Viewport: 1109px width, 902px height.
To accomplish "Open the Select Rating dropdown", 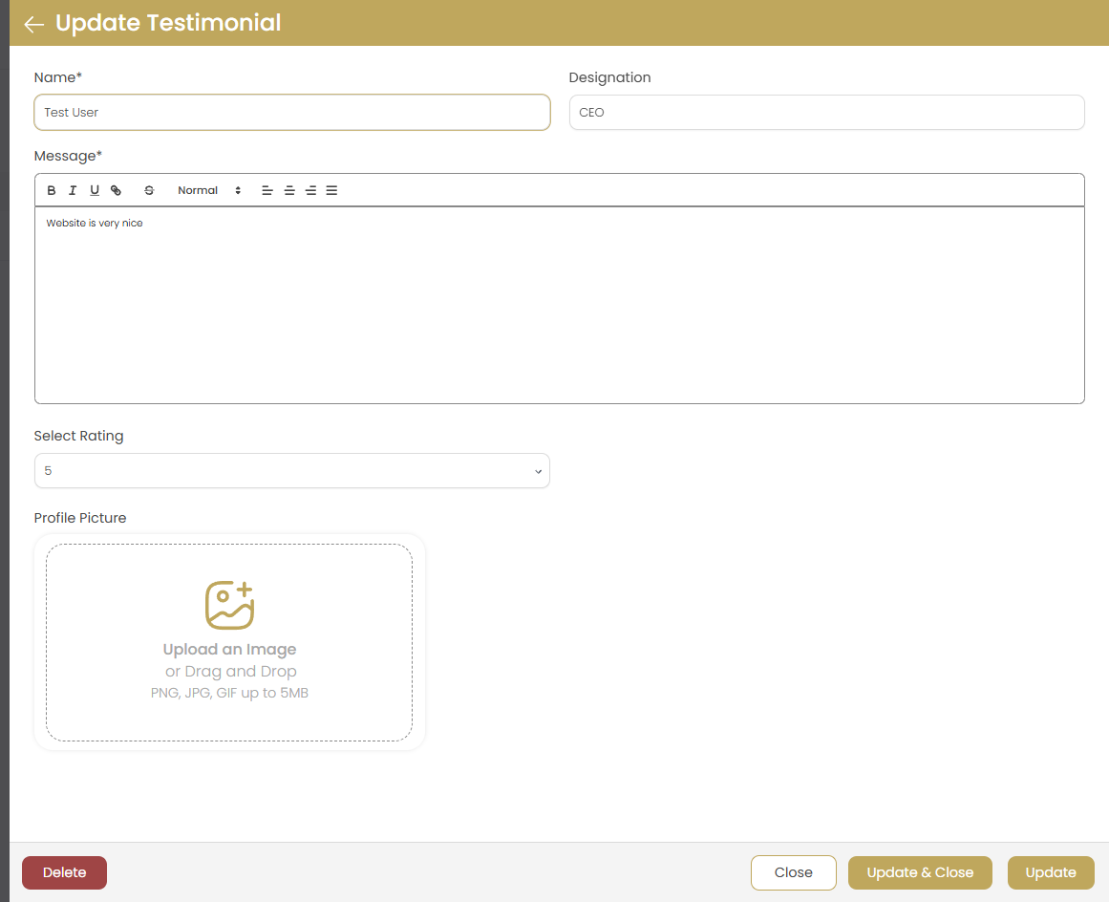I will coord(291,470).
